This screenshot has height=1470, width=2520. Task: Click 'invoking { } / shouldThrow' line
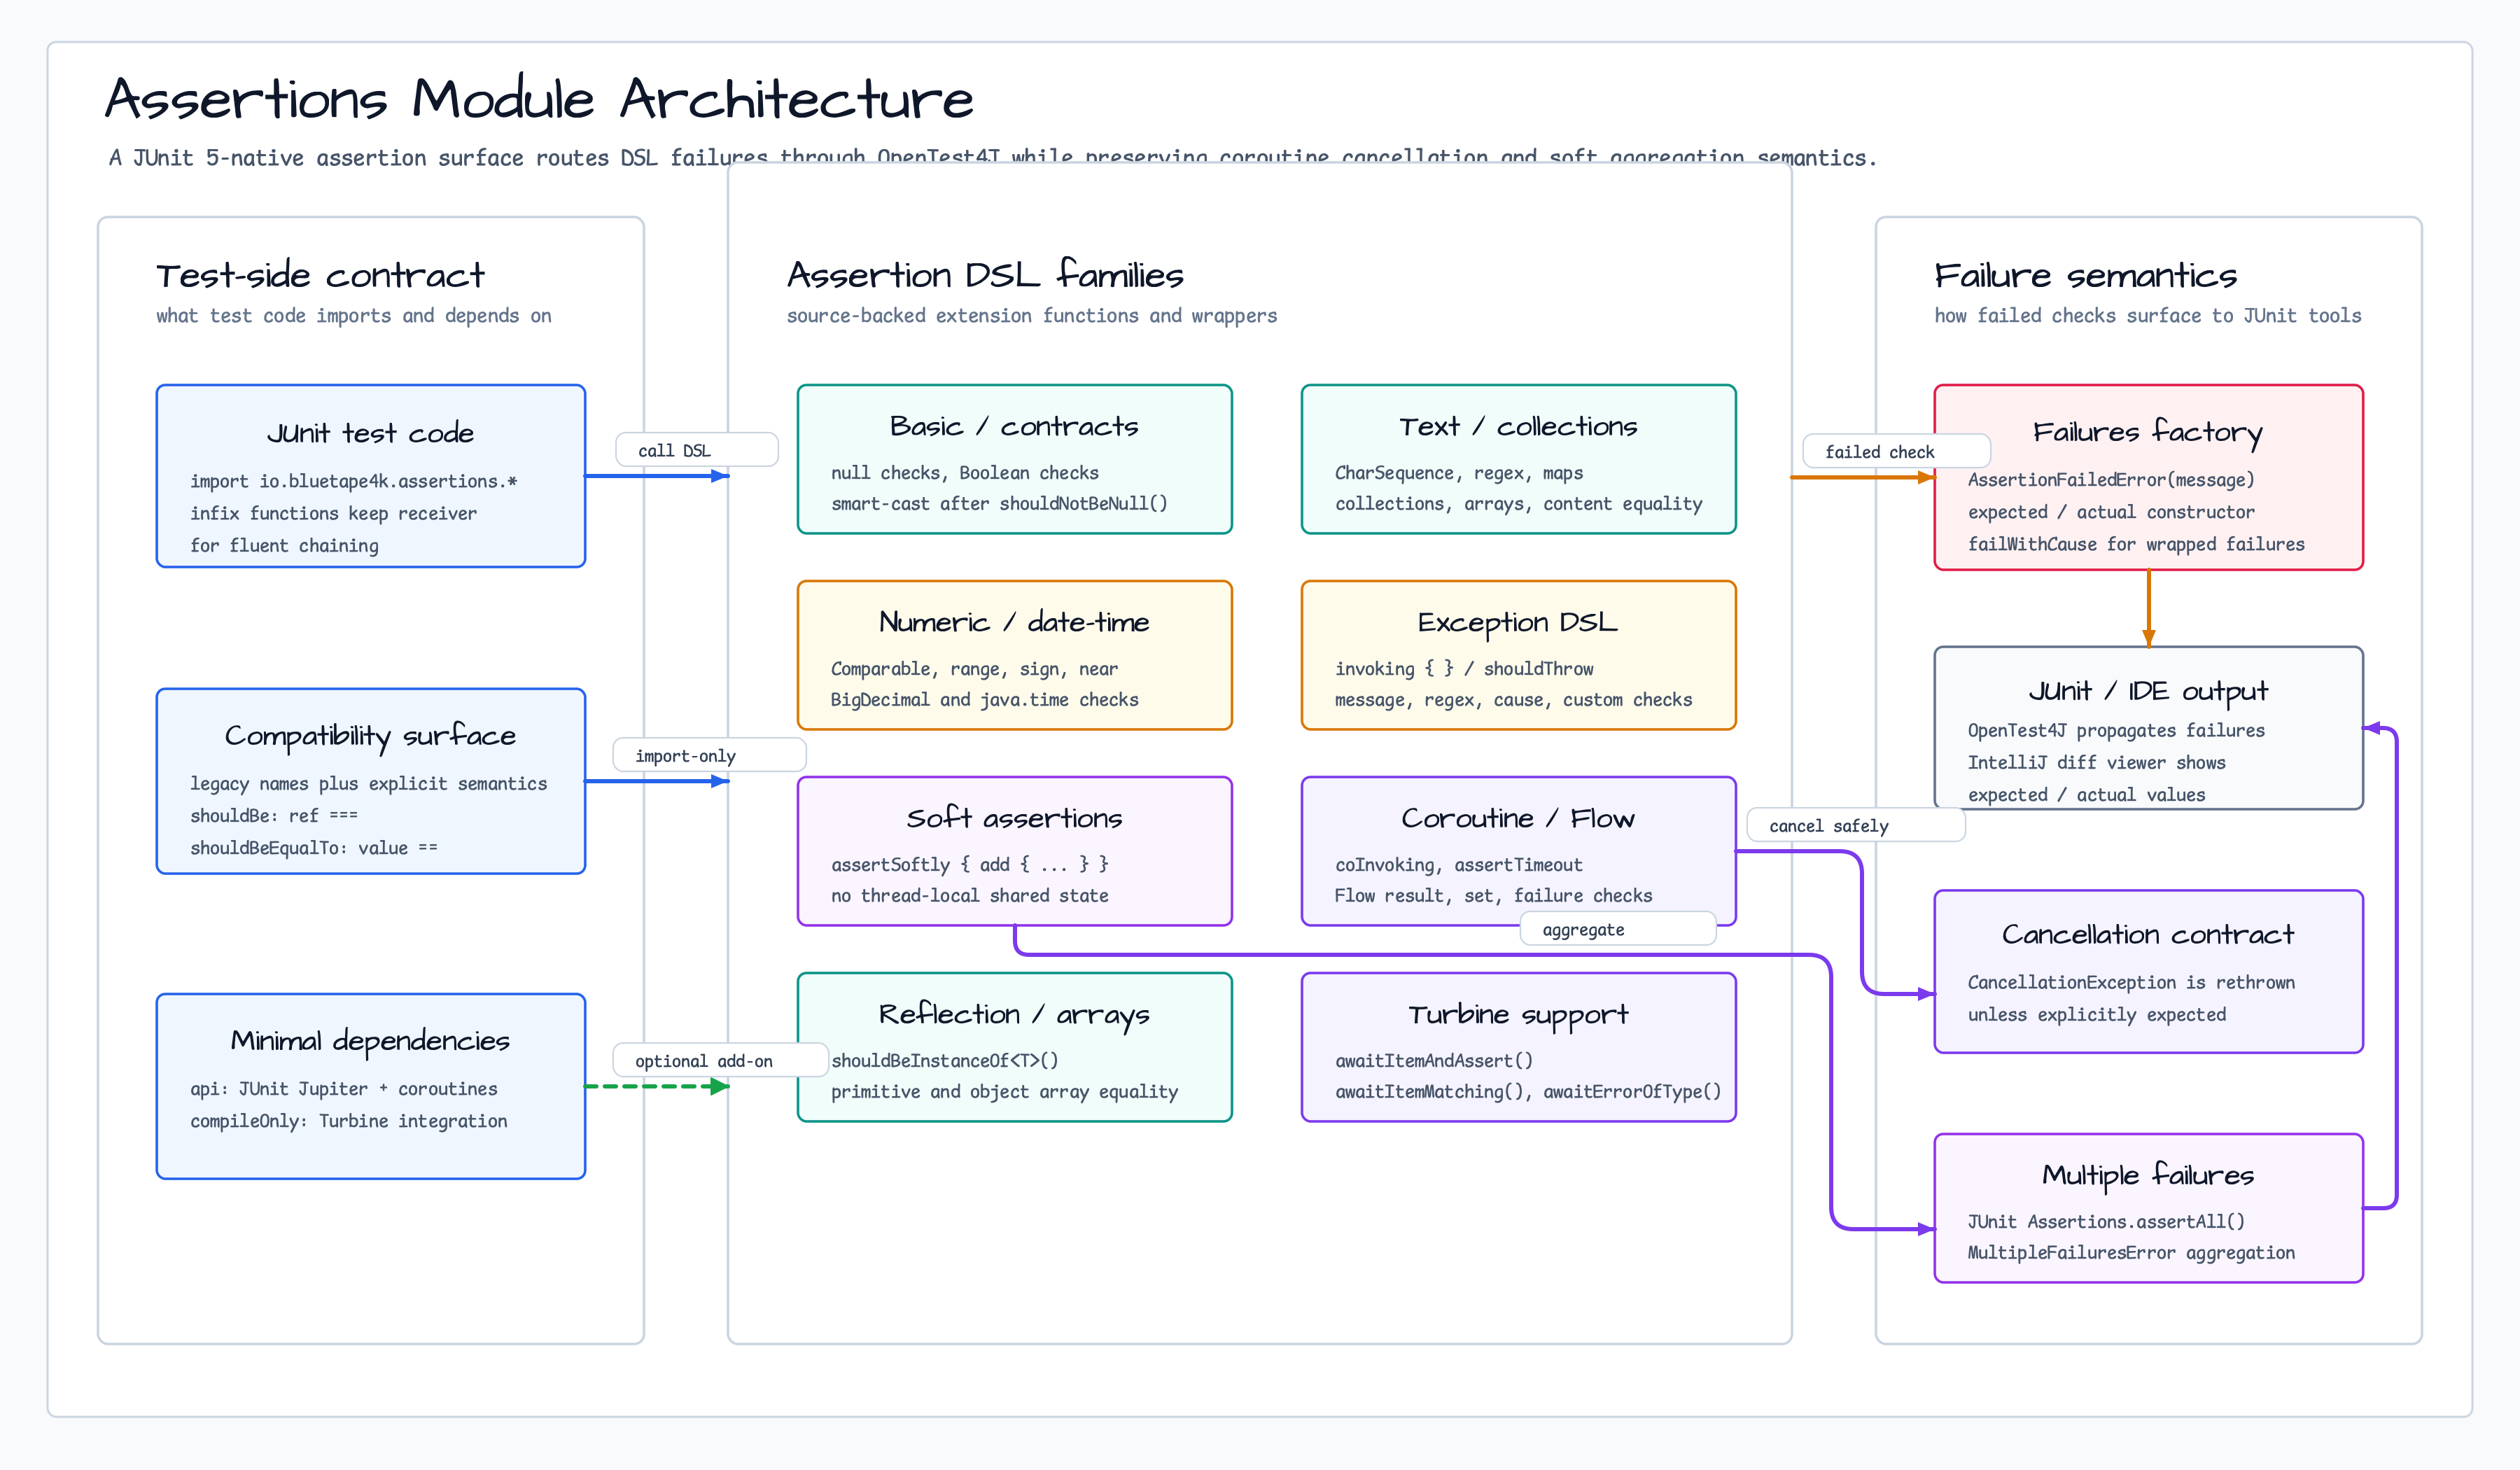[x=1464, y=668]
